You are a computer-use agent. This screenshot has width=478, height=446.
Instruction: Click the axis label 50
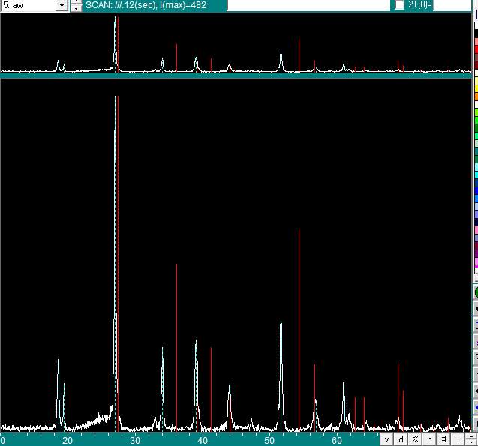[269, 440]
